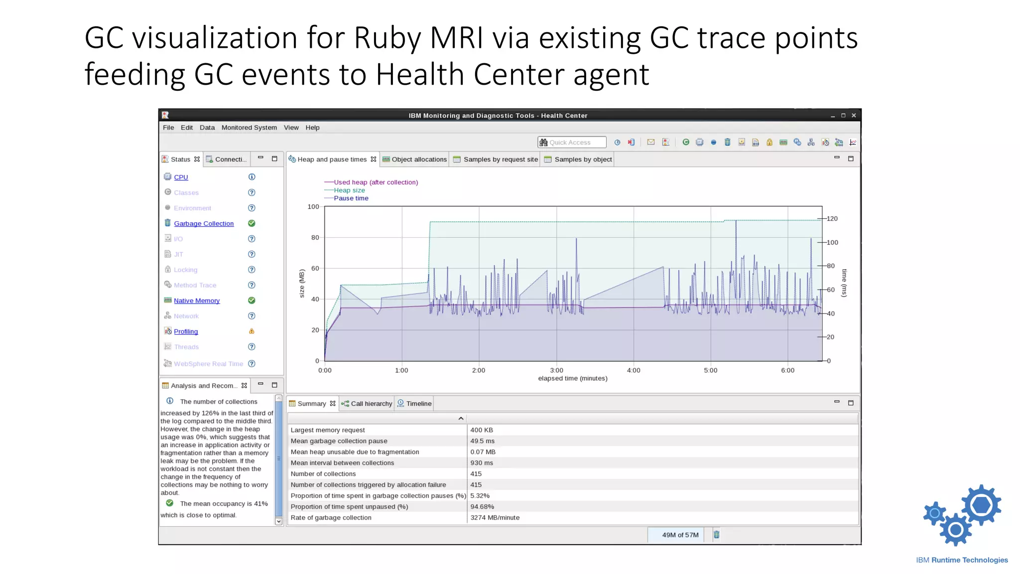Maximize the Summary view panel
The image size is (1020, 574).
851,403
